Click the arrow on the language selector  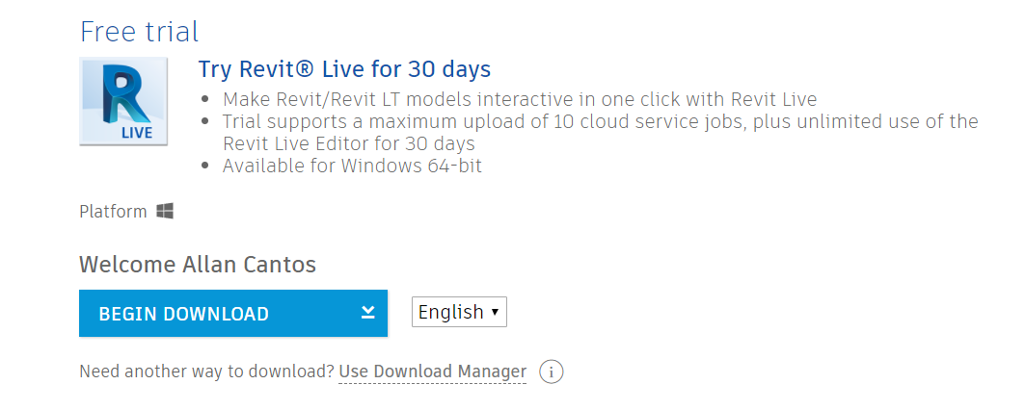pos(495,312)
